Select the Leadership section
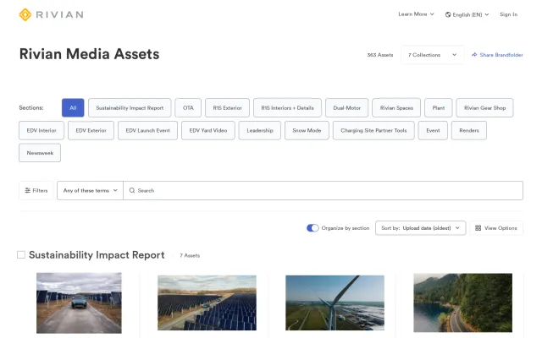The image size is (542, 338). pos(260,130)
